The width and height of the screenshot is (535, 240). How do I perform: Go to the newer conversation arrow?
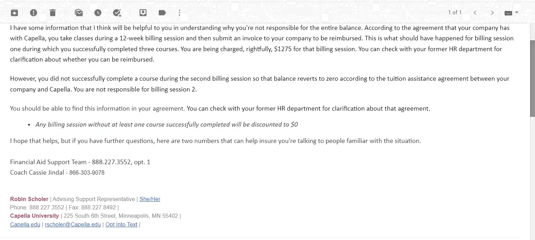click(x=475, y=13)
